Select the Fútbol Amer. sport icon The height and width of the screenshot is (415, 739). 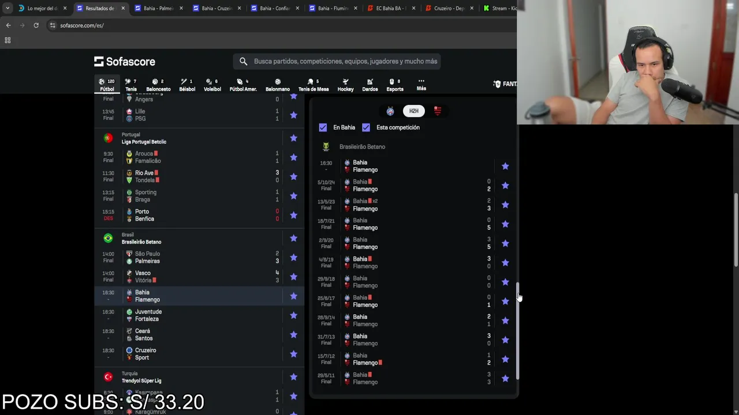tap(243, 85)
